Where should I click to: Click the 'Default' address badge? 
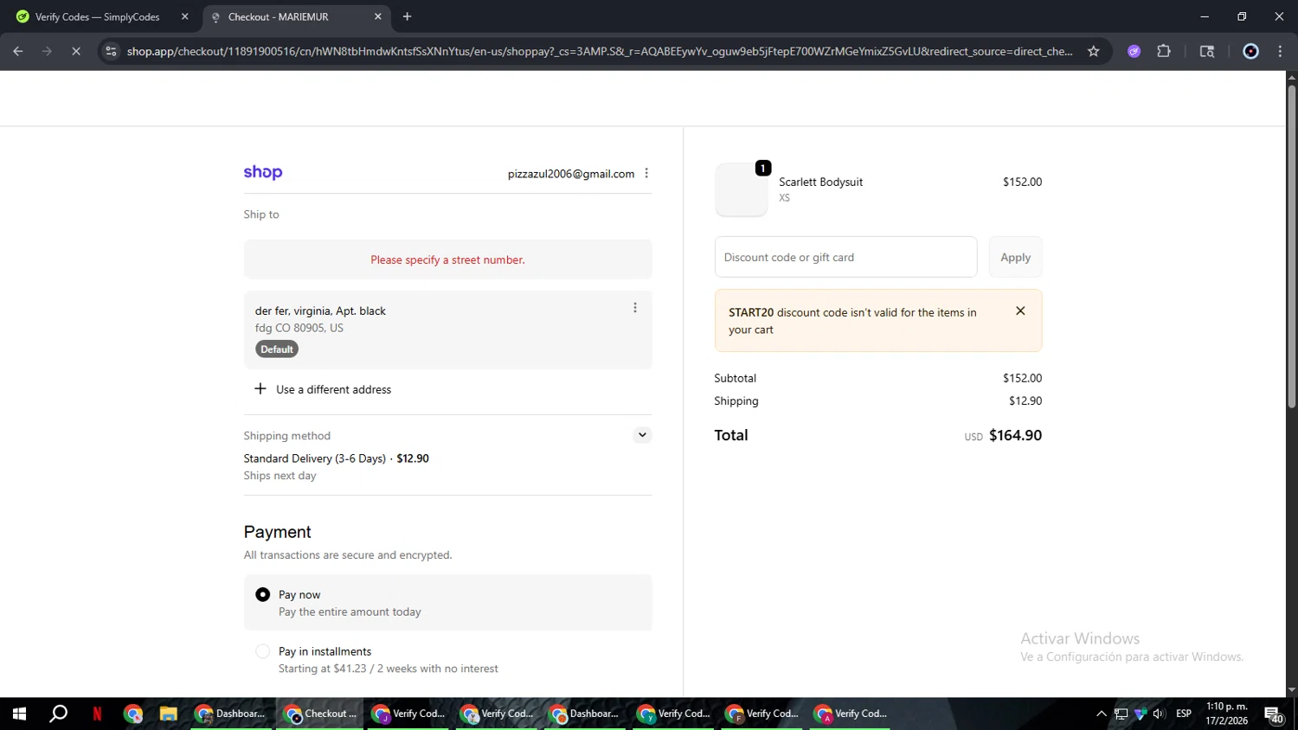coord(277,349)
